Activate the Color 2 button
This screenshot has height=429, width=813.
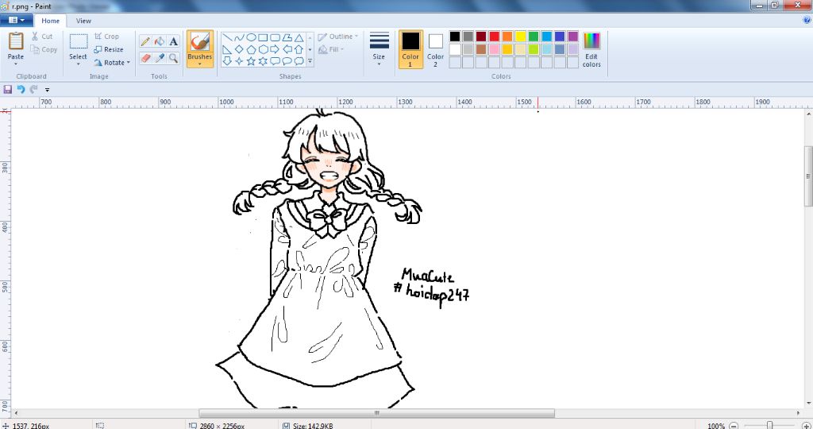pyautogui.click(x=436, y=48)
